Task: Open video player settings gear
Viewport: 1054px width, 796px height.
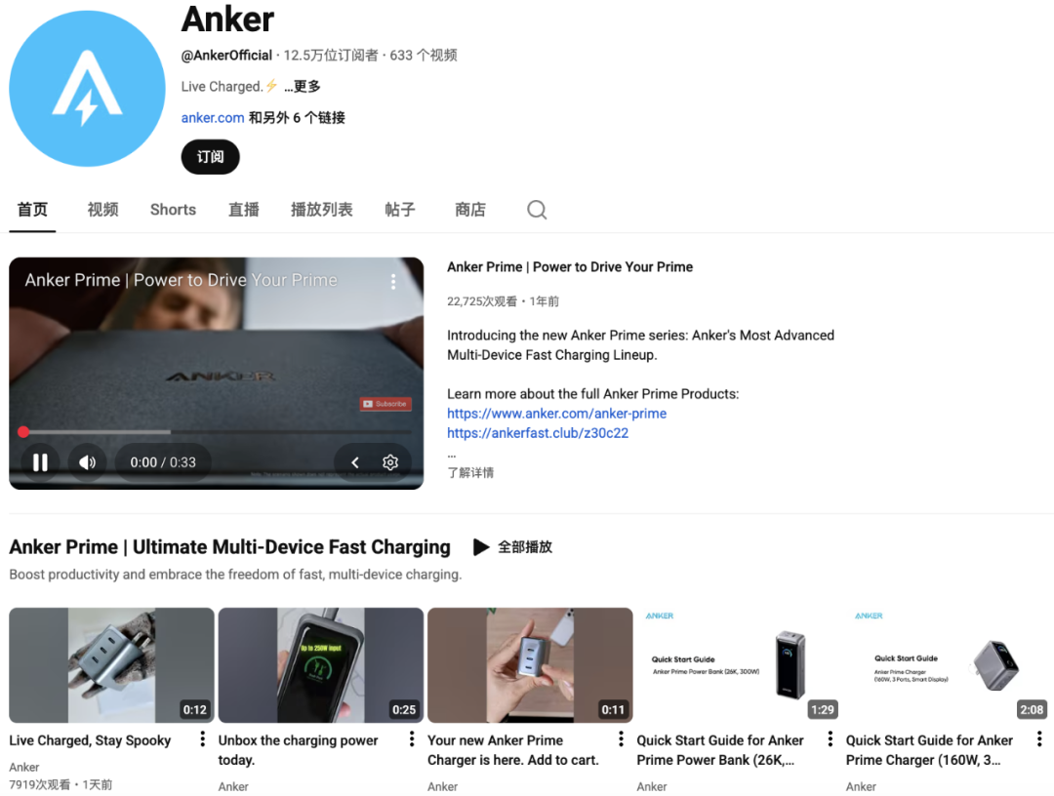Action: tap(389, 462)
